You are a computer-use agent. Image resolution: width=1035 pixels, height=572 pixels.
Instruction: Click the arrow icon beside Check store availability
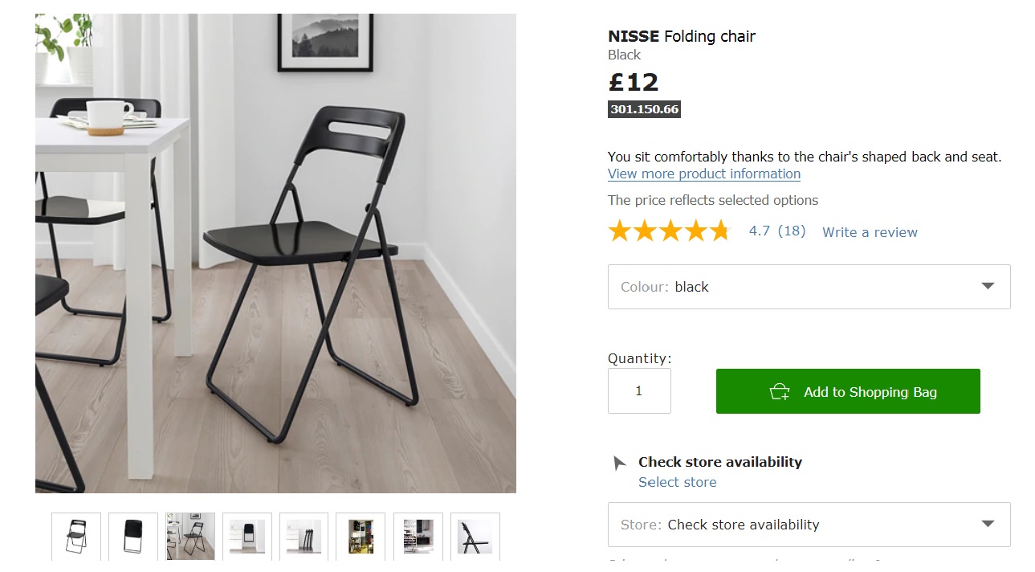tap(619, 463)
